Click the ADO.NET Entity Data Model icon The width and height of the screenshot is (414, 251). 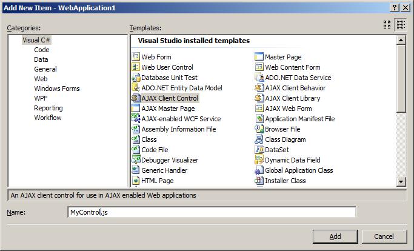click(x=136, y=88)
